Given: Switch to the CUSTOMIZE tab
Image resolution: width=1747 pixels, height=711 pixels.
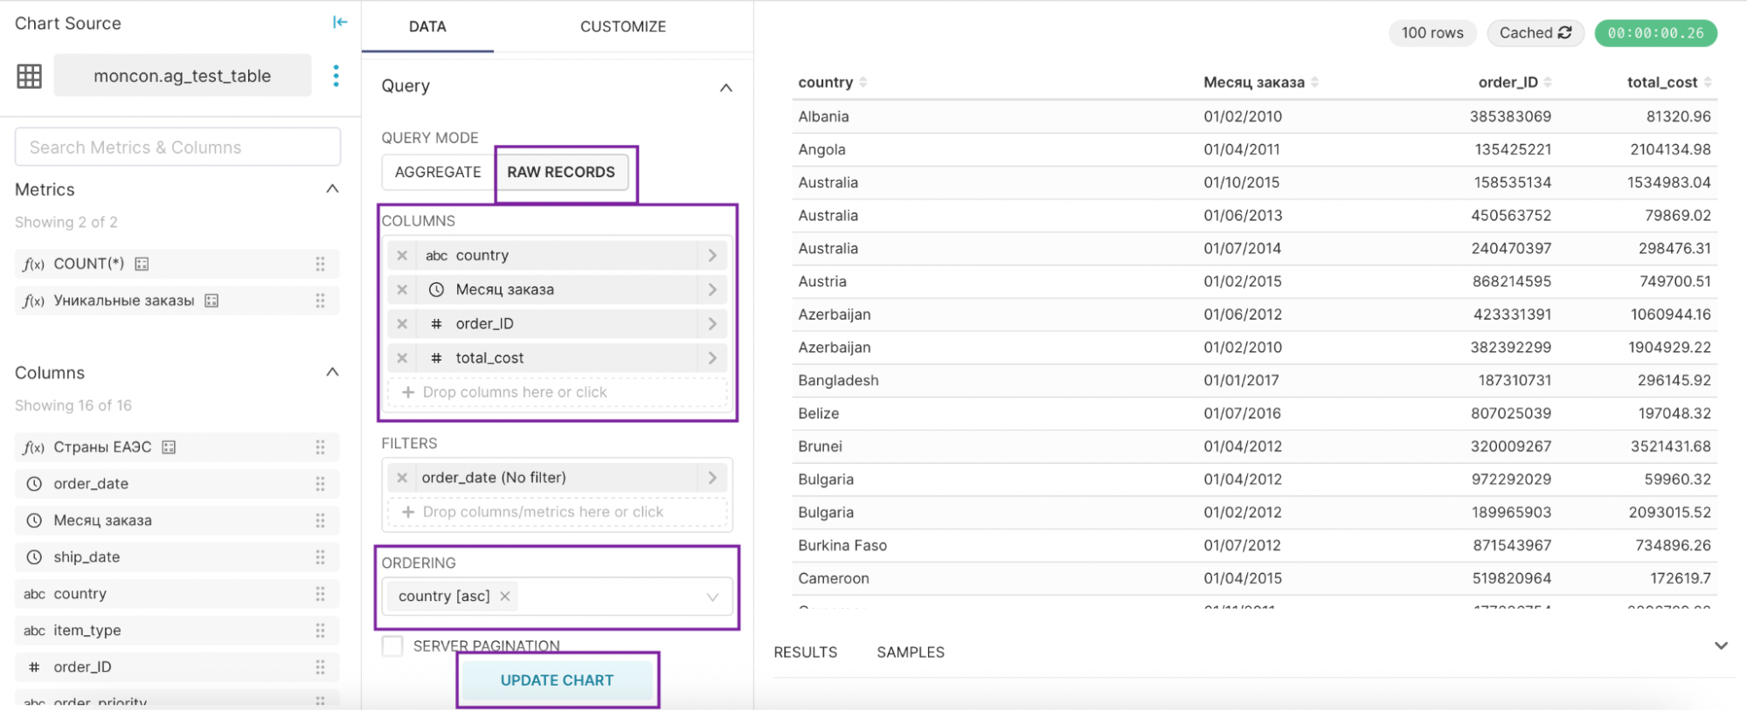Looking at the screenshot, I should click(x=623, y=27).
